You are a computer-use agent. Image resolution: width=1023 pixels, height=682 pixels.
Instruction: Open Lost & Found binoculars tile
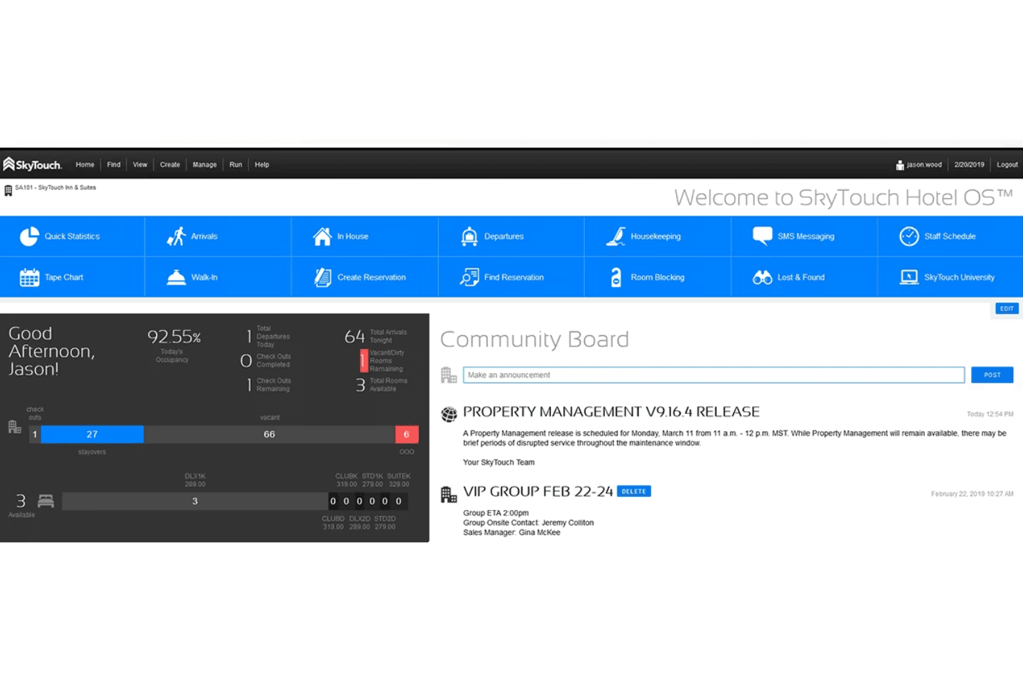click(804, 277)
